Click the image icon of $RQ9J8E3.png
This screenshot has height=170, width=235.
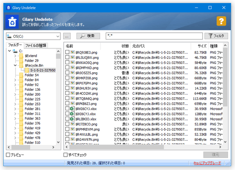[x=73, y=52]
